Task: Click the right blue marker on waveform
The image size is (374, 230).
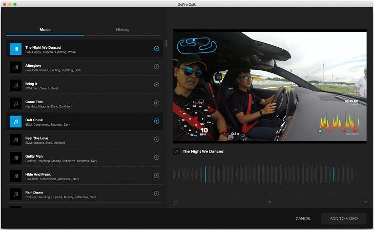Action: pos(333,175)
